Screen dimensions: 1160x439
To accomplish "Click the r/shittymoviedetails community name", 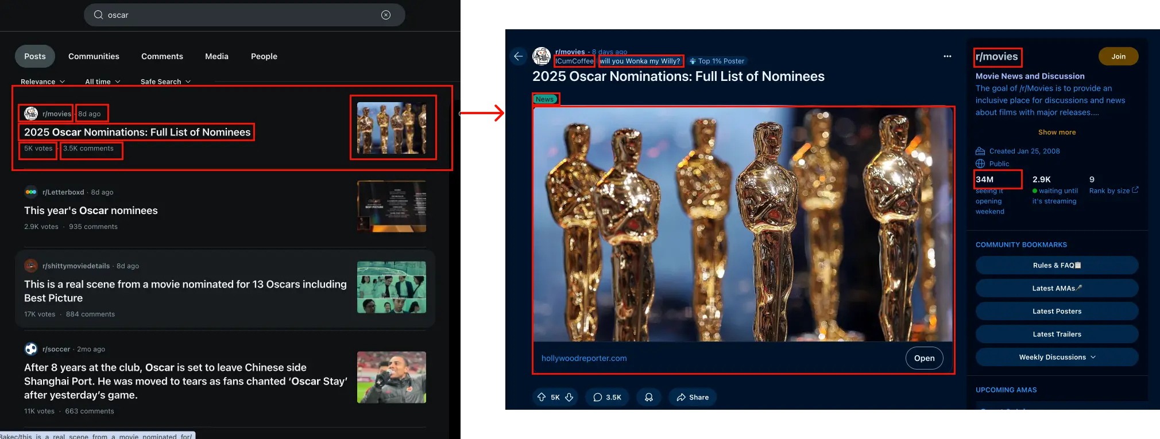I will click(x=76, y=266).
